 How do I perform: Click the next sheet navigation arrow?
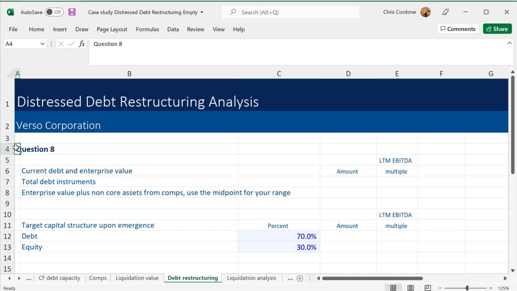[19, 278]
